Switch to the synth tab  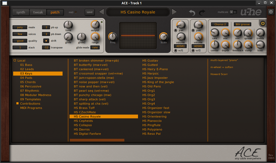pos(21,12)
